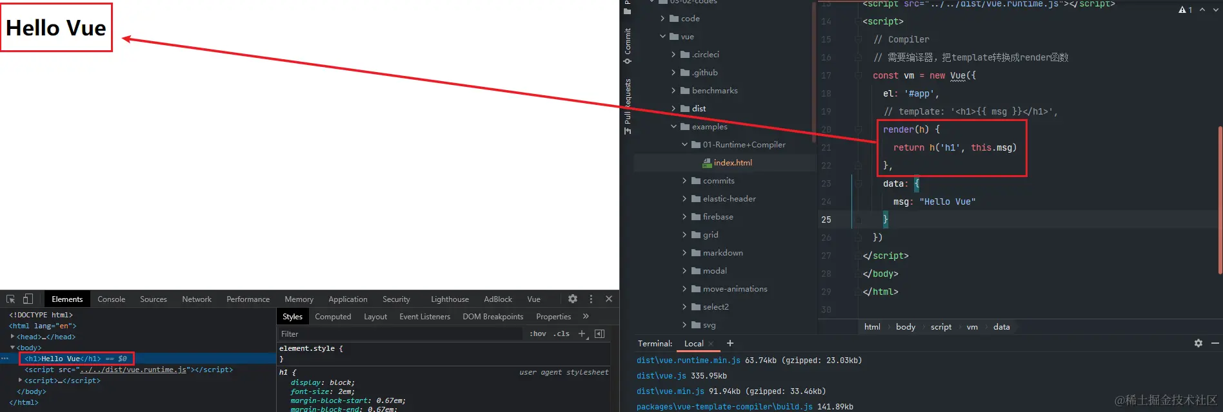This screenshot has width=1223, height=412.
Task: Open the Performance tab
Action: 248,299
